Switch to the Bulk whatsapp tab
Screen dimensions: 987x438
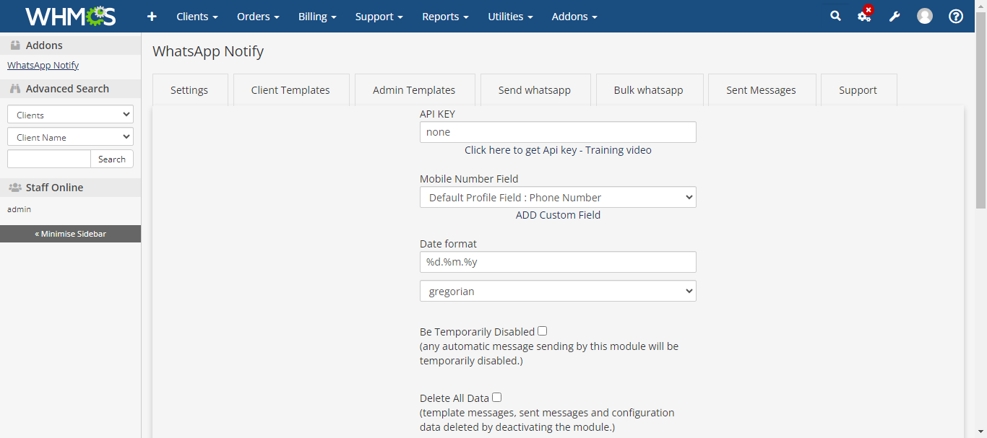pyautogui.click(x=649, y=90)
